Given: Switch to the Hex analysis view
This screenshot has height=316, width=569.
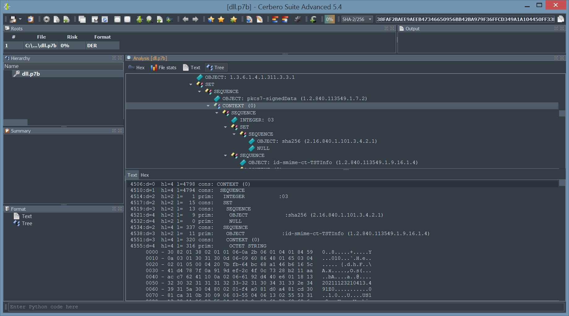Looking at the screenshot, I should point(136,67).
